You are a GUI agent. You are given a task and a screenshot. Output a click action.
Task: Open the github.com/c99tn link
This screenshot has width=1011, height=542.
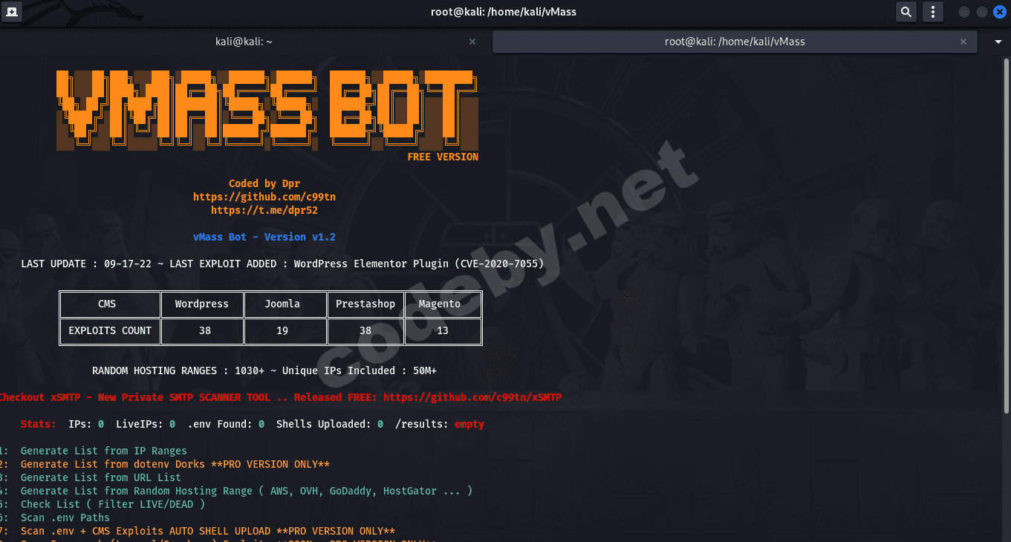[x=264, y=197]
